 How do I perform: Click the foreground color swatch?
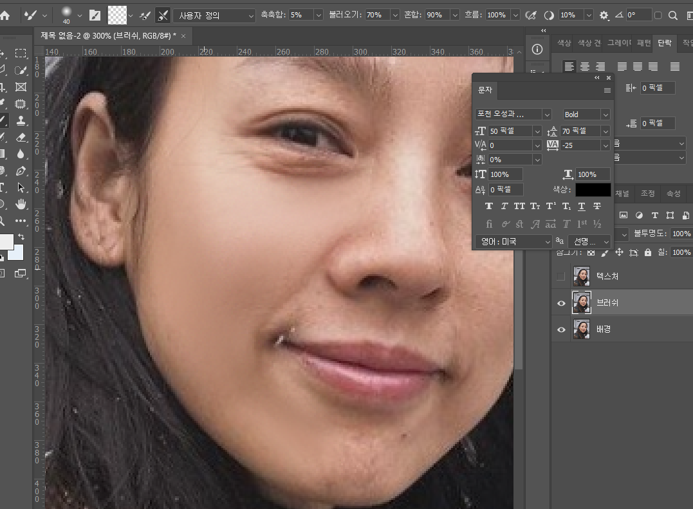(x=5, y=242)
